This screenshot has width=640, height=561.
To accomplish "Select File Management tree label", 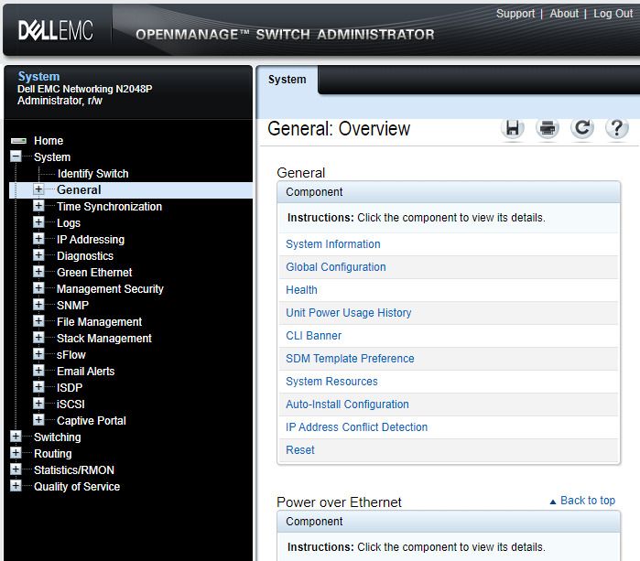I will 99,322.
